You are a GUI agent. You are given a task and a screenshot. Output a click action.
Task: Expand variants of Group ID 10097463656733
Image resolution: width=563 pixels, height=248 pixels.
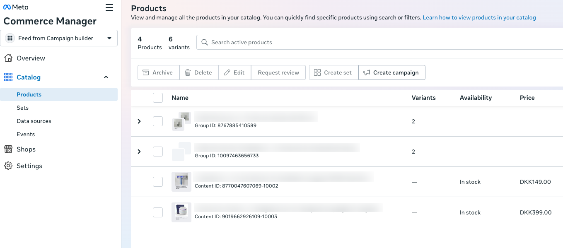coord(139,152)
